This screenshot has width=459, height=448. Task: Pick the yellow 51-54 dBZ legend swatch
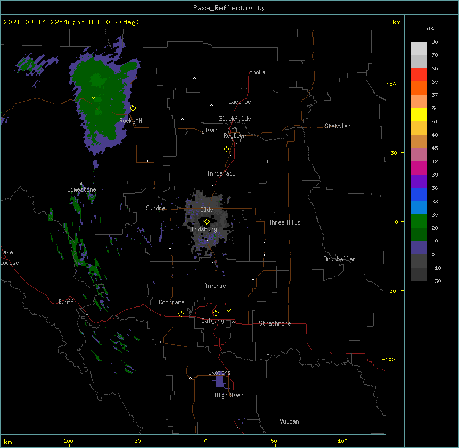point(419,114)
